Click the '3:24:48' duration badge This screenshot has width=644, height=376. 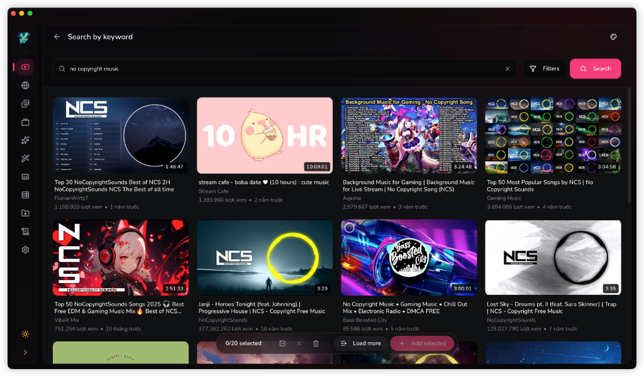[x=462, y=167]
